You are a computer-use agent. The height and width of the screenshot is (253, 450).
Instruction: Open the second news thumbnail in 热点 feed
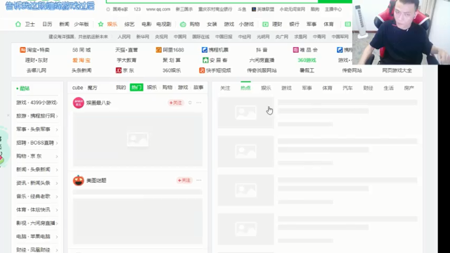[245, 152]
